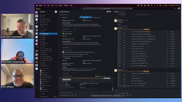Open Run command dropdown under pods created message
The height and width of the screenshot is (102, 182).
(x=69, y=48)
